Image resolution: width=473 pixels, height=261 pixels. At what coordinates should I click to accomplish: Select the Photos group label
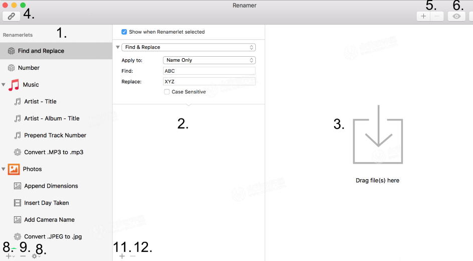[32, 169]
